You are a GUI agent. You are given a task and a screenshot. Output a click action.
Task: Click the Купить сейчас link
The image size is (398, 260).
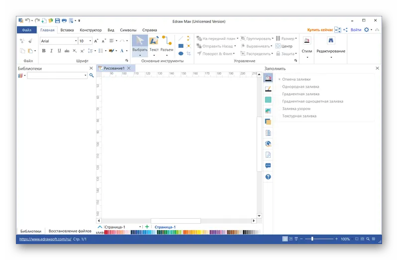click(320, 30)
